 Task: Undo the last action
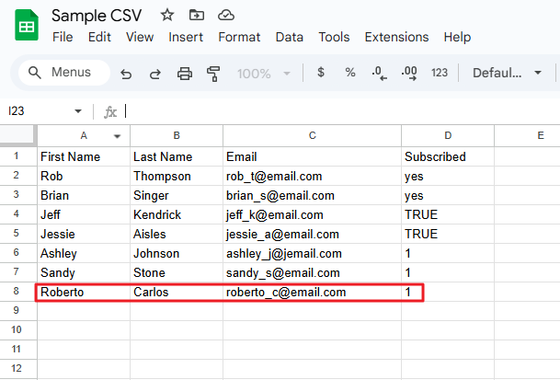click(x=126, y=73)
